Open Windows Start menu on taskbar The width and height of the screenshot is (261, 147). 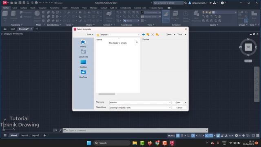[x=89, y=143]
